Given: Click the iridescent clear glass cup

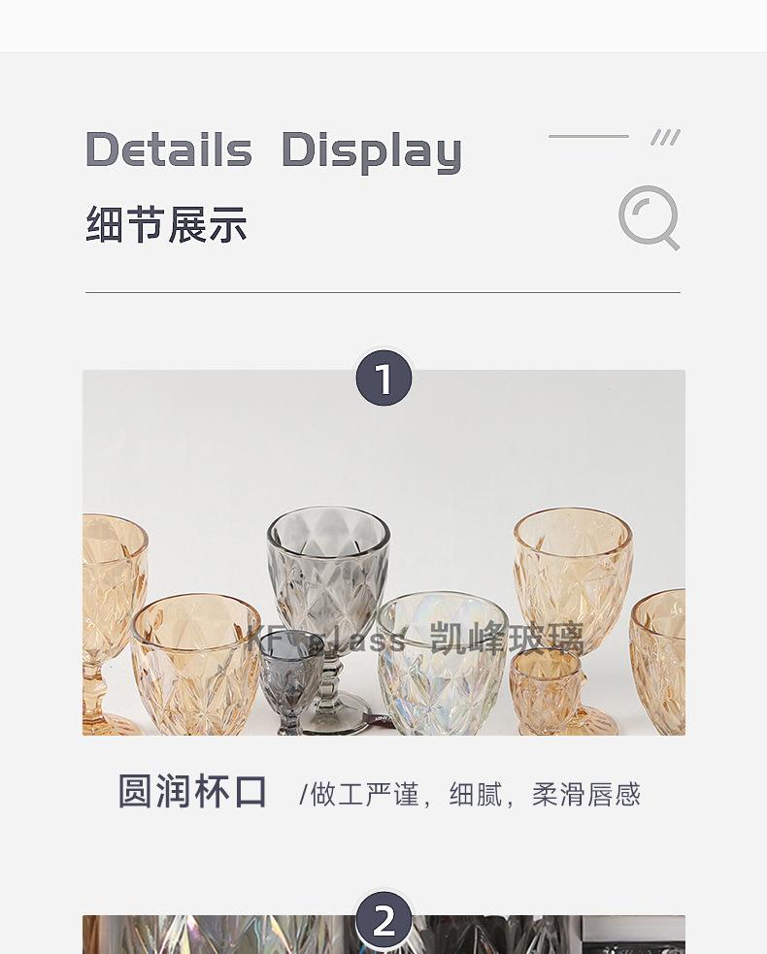Looking at the screenshot, I should [x=442, y=663].
